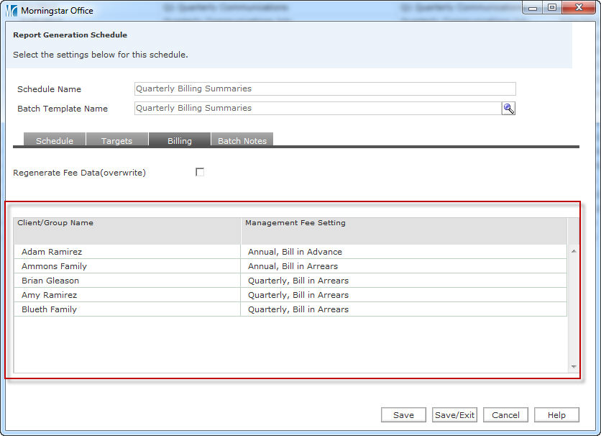
Task: Open the Targets tab
Action: (116, 140)
